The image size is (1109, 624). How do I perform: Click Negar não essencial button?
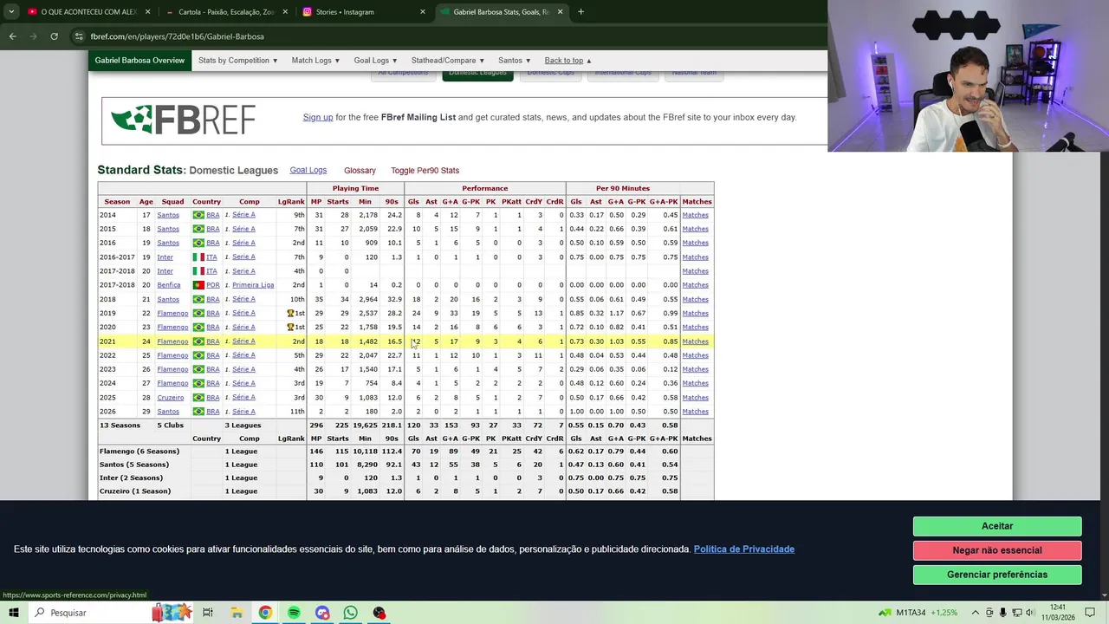[x=997, y=550]
